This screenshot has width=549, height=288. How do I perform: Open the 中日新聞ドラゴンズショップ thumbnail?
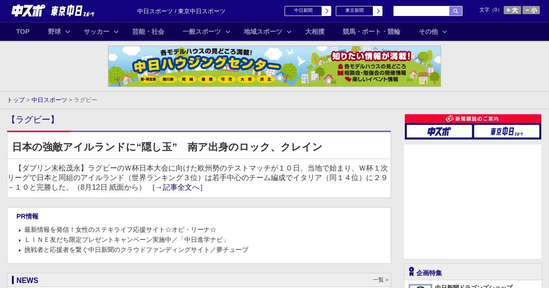click(x=420, y=286)
